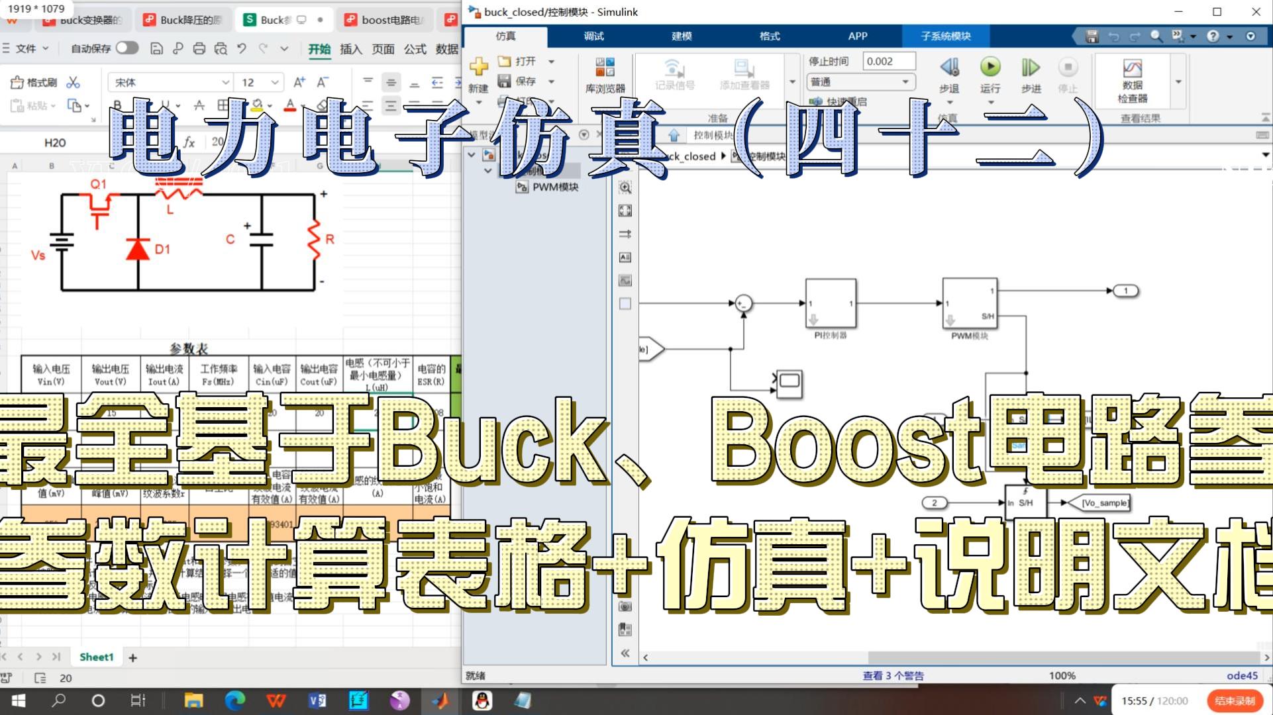Click the Step Forward icon
This screenshot has width=1273, height=715.
click(1031, 67)
